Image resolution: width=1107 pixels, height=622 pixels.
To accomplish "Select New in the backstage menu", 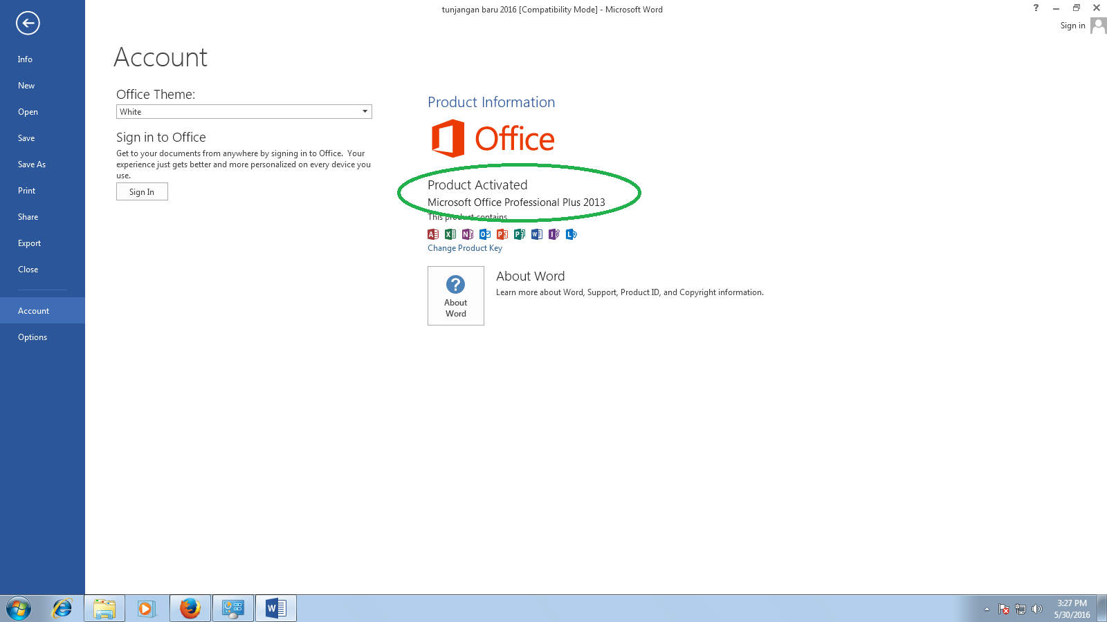I will point(42,86).
